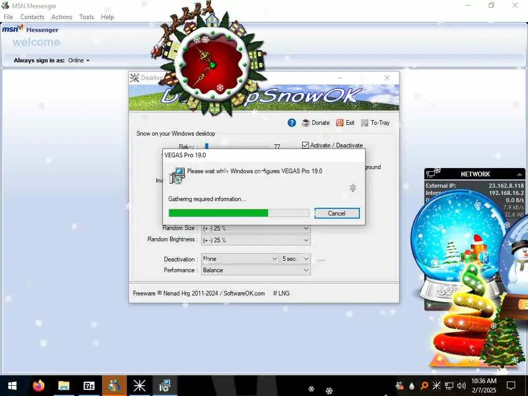Viewport: 528px width, 396px height.
Task: Cancel the VEGAS Pro configuration
Action: [337, 213]
